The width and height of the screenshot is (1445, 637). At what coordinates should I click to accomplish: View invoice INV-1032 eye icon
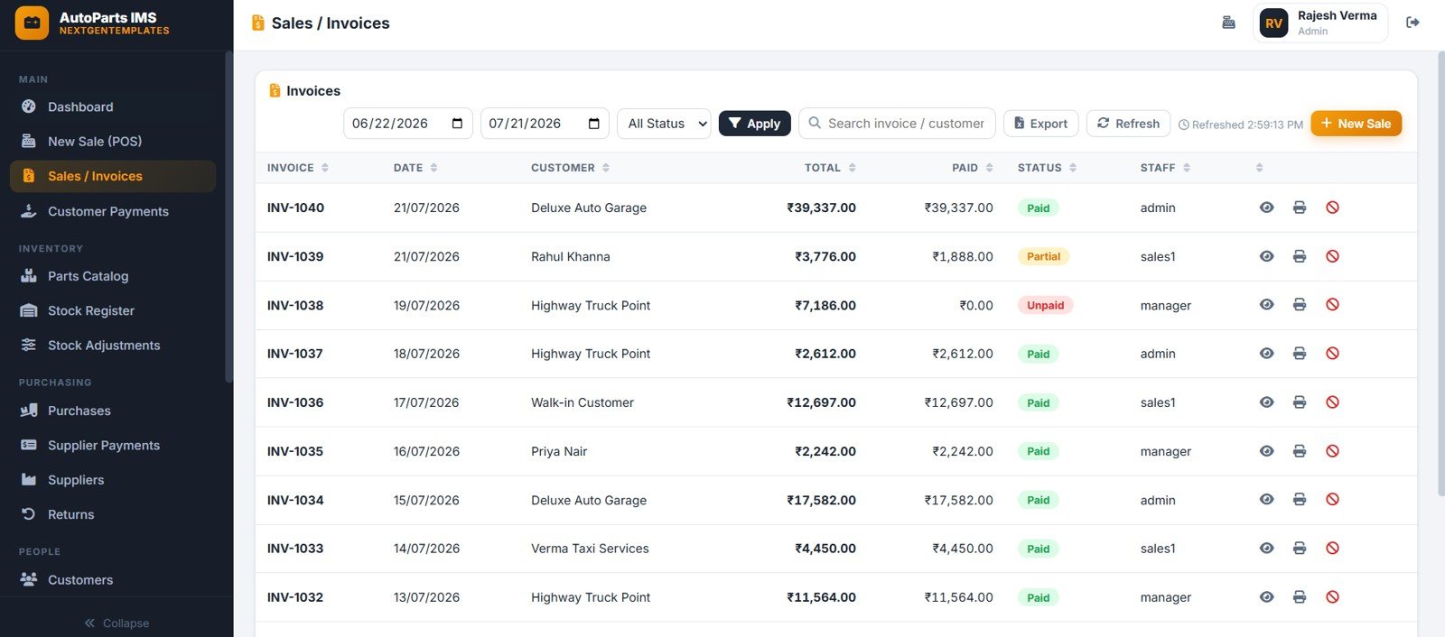pos(1266,597)
